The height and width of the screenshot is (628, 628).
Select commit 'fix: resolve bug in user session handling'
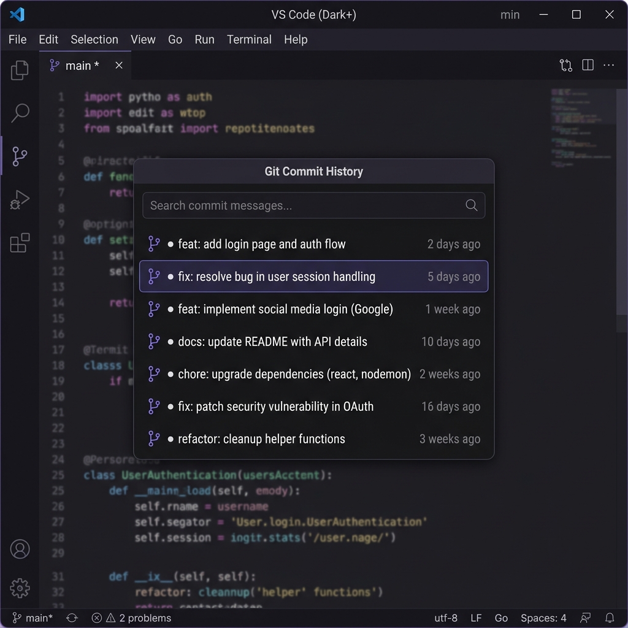coord(313,277)
